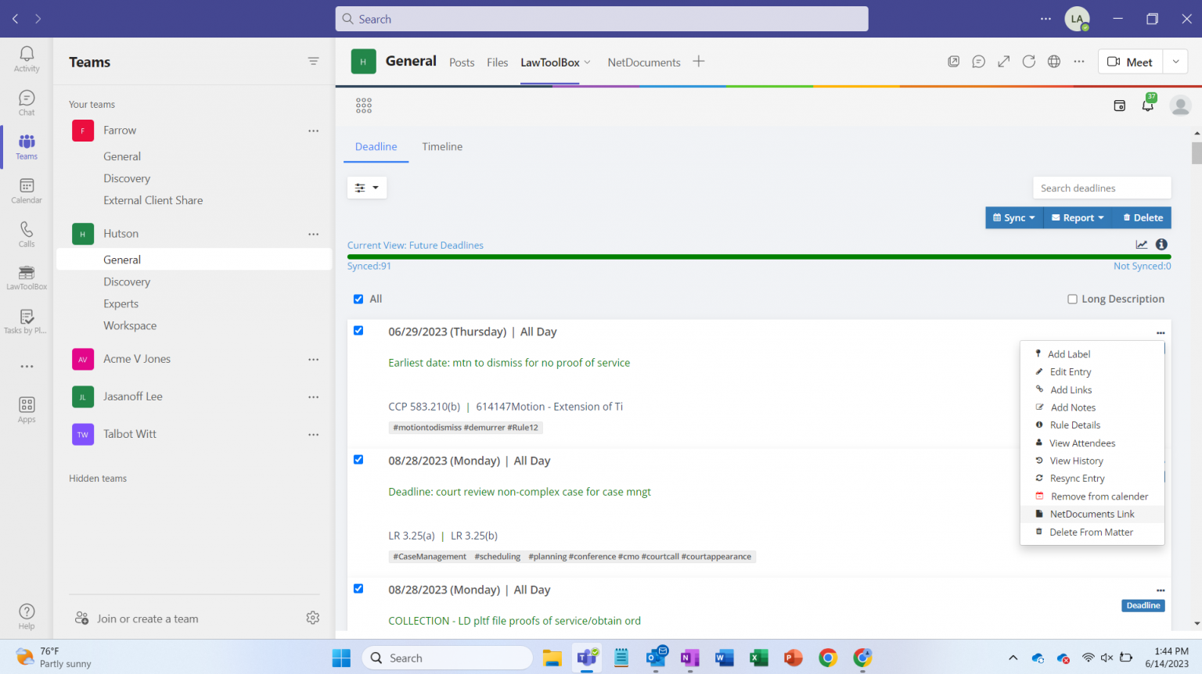Select NetDocuments Link from the context menu

click(x=1091, y=514)
